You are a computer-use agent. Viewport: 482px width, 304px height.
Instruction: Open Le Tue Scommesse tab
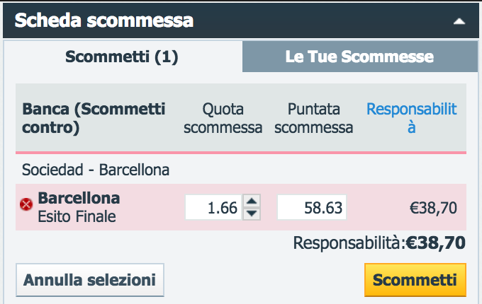coord(360,57)
